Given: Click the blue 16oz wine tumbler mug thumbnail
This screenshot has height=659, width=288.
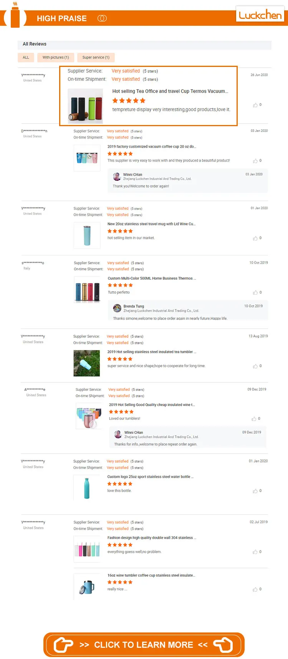Looking at the screenshot, I should pos(87,587).
